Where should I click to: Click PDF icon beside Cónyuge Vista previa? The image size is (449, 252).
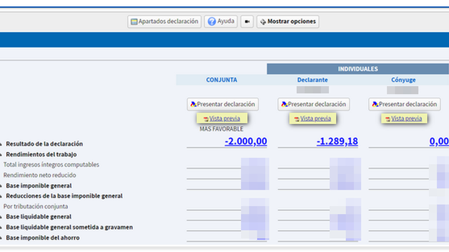pyautogui.click(x=387, y=119)
